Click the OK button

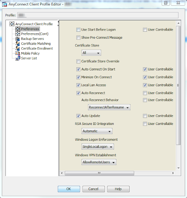pos(69,189)
